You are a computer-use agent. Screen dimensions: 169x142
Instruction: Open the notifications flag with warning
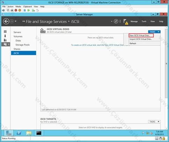126,22
